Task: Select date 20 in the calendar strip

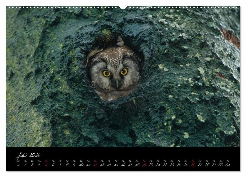Action: tap(151, 165)
